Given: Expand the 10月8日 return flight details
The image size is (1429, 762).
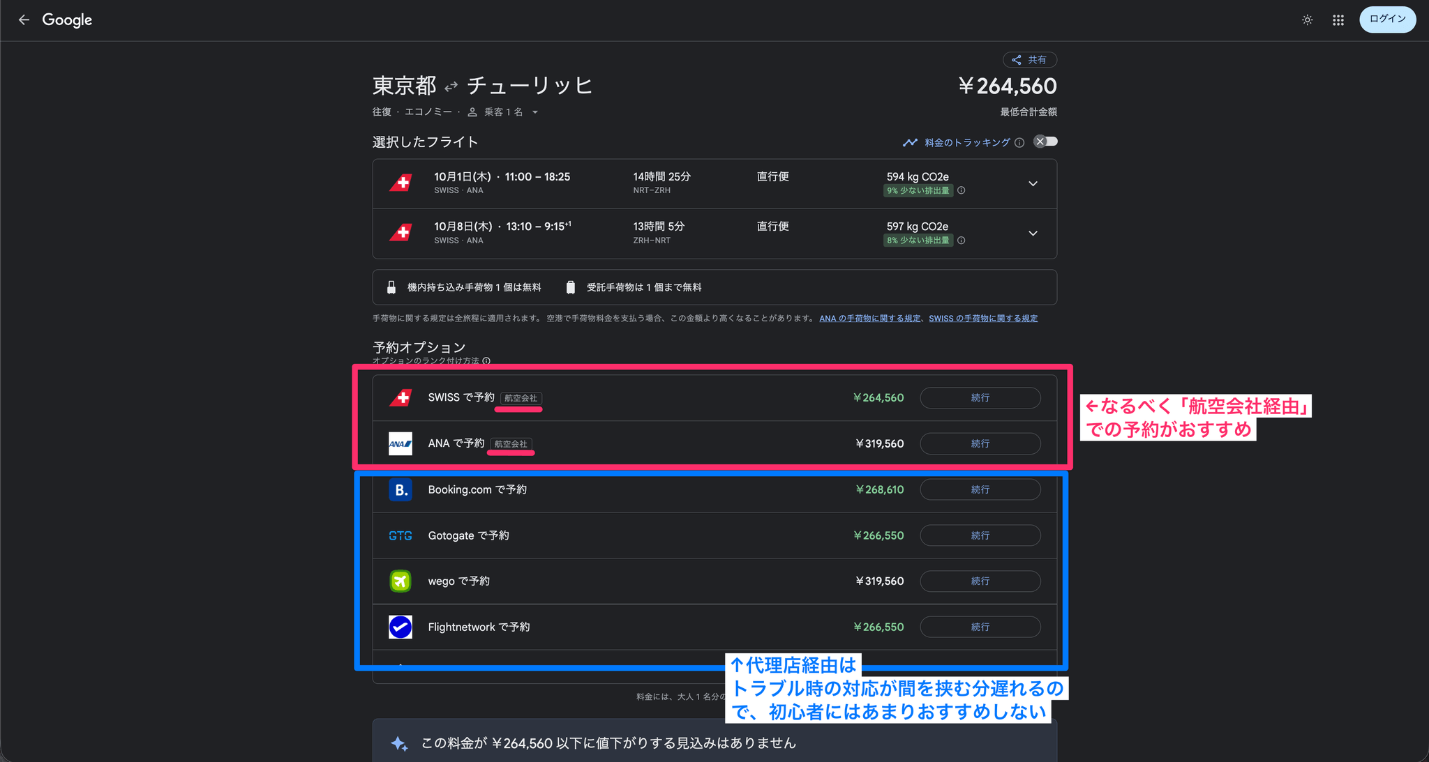Looking at the screenshot, I should [x=1033, y=234].
